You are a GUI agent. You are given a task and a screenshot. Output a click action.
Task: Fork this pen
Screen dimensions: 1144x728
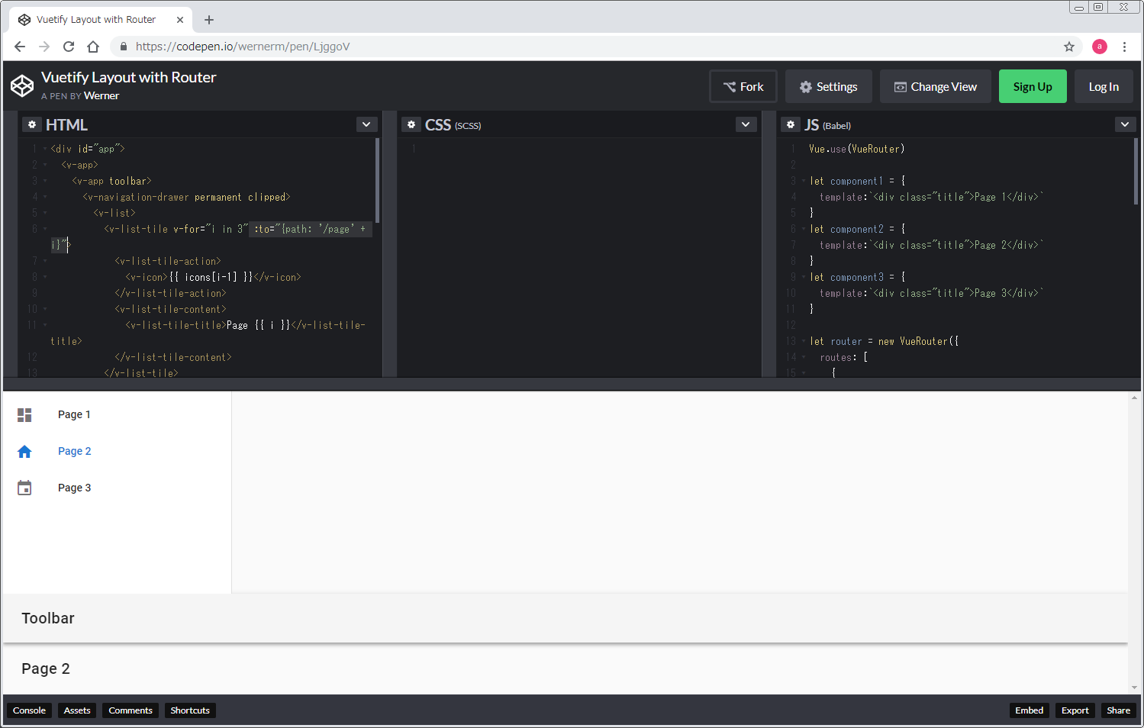[743, 86]
